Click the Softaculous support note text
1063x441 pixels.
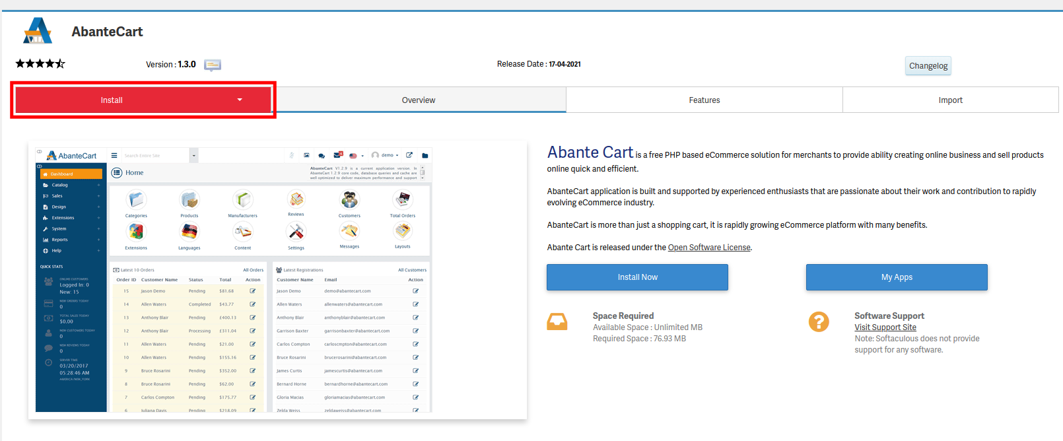pyautogui.click(x=917, y=344)
